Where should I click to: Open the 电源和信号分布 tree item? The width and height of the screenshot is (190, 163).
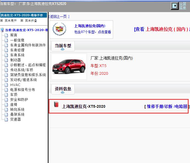[x=23, y=90]
